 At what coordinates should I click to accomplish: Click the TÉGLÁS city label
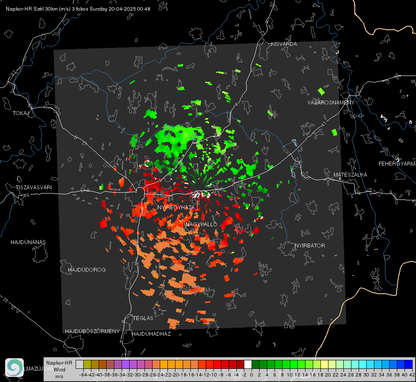143,318
